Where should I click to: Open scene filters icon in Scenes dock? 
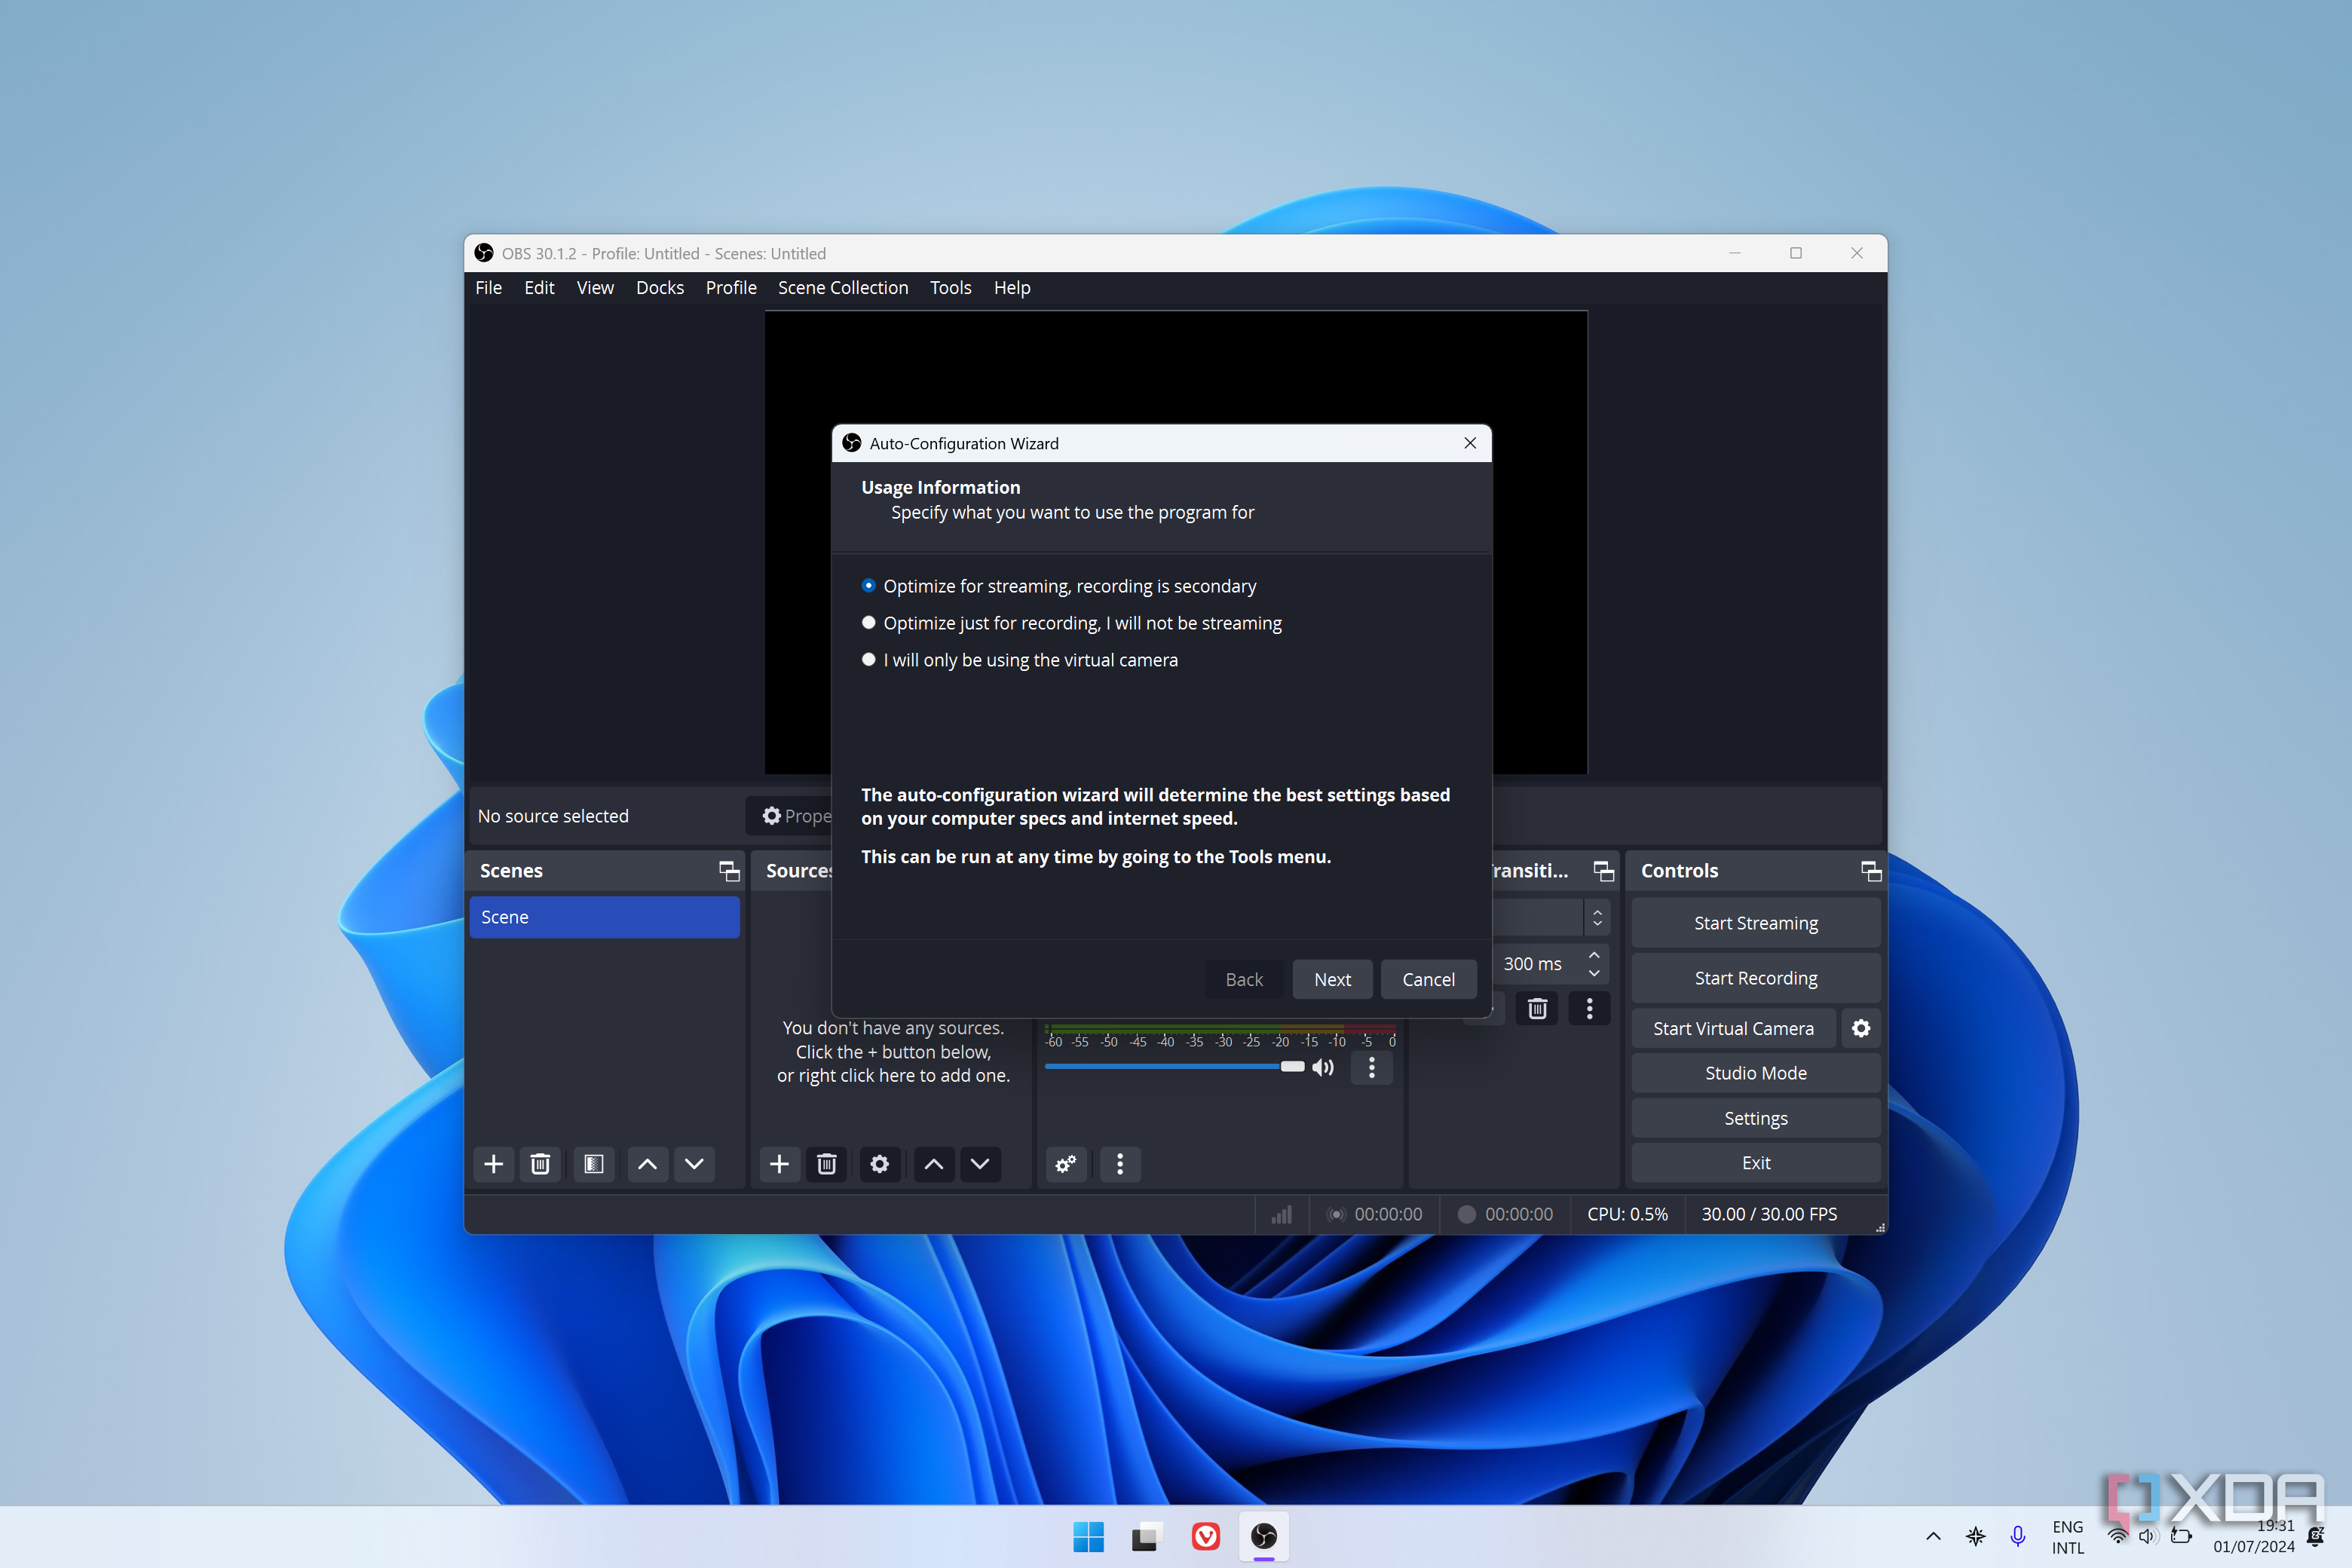(594, 1164)
